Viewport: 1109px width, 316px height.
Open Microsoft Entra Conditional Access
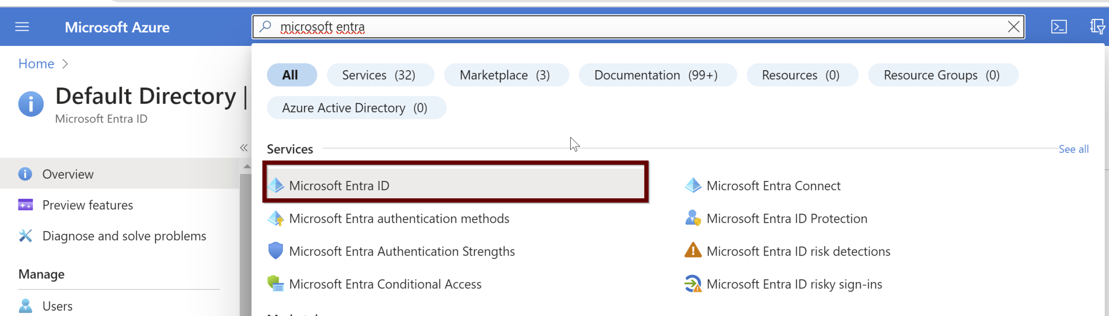[x=385, y=284]
